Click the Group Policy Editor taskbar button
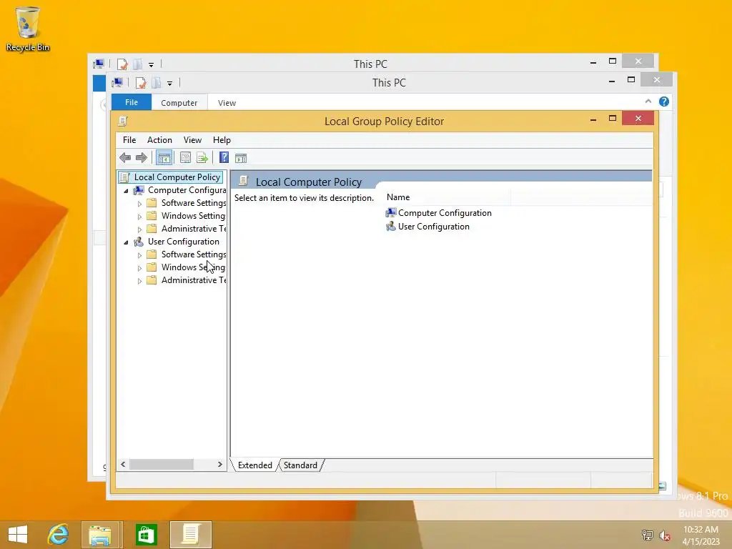732x549 pixels. coord(190,535)
